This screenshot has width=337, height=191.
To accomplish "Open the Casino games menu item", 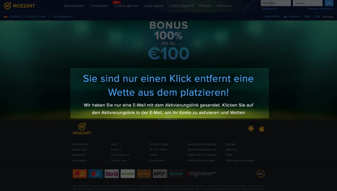I will coord(126,6).
